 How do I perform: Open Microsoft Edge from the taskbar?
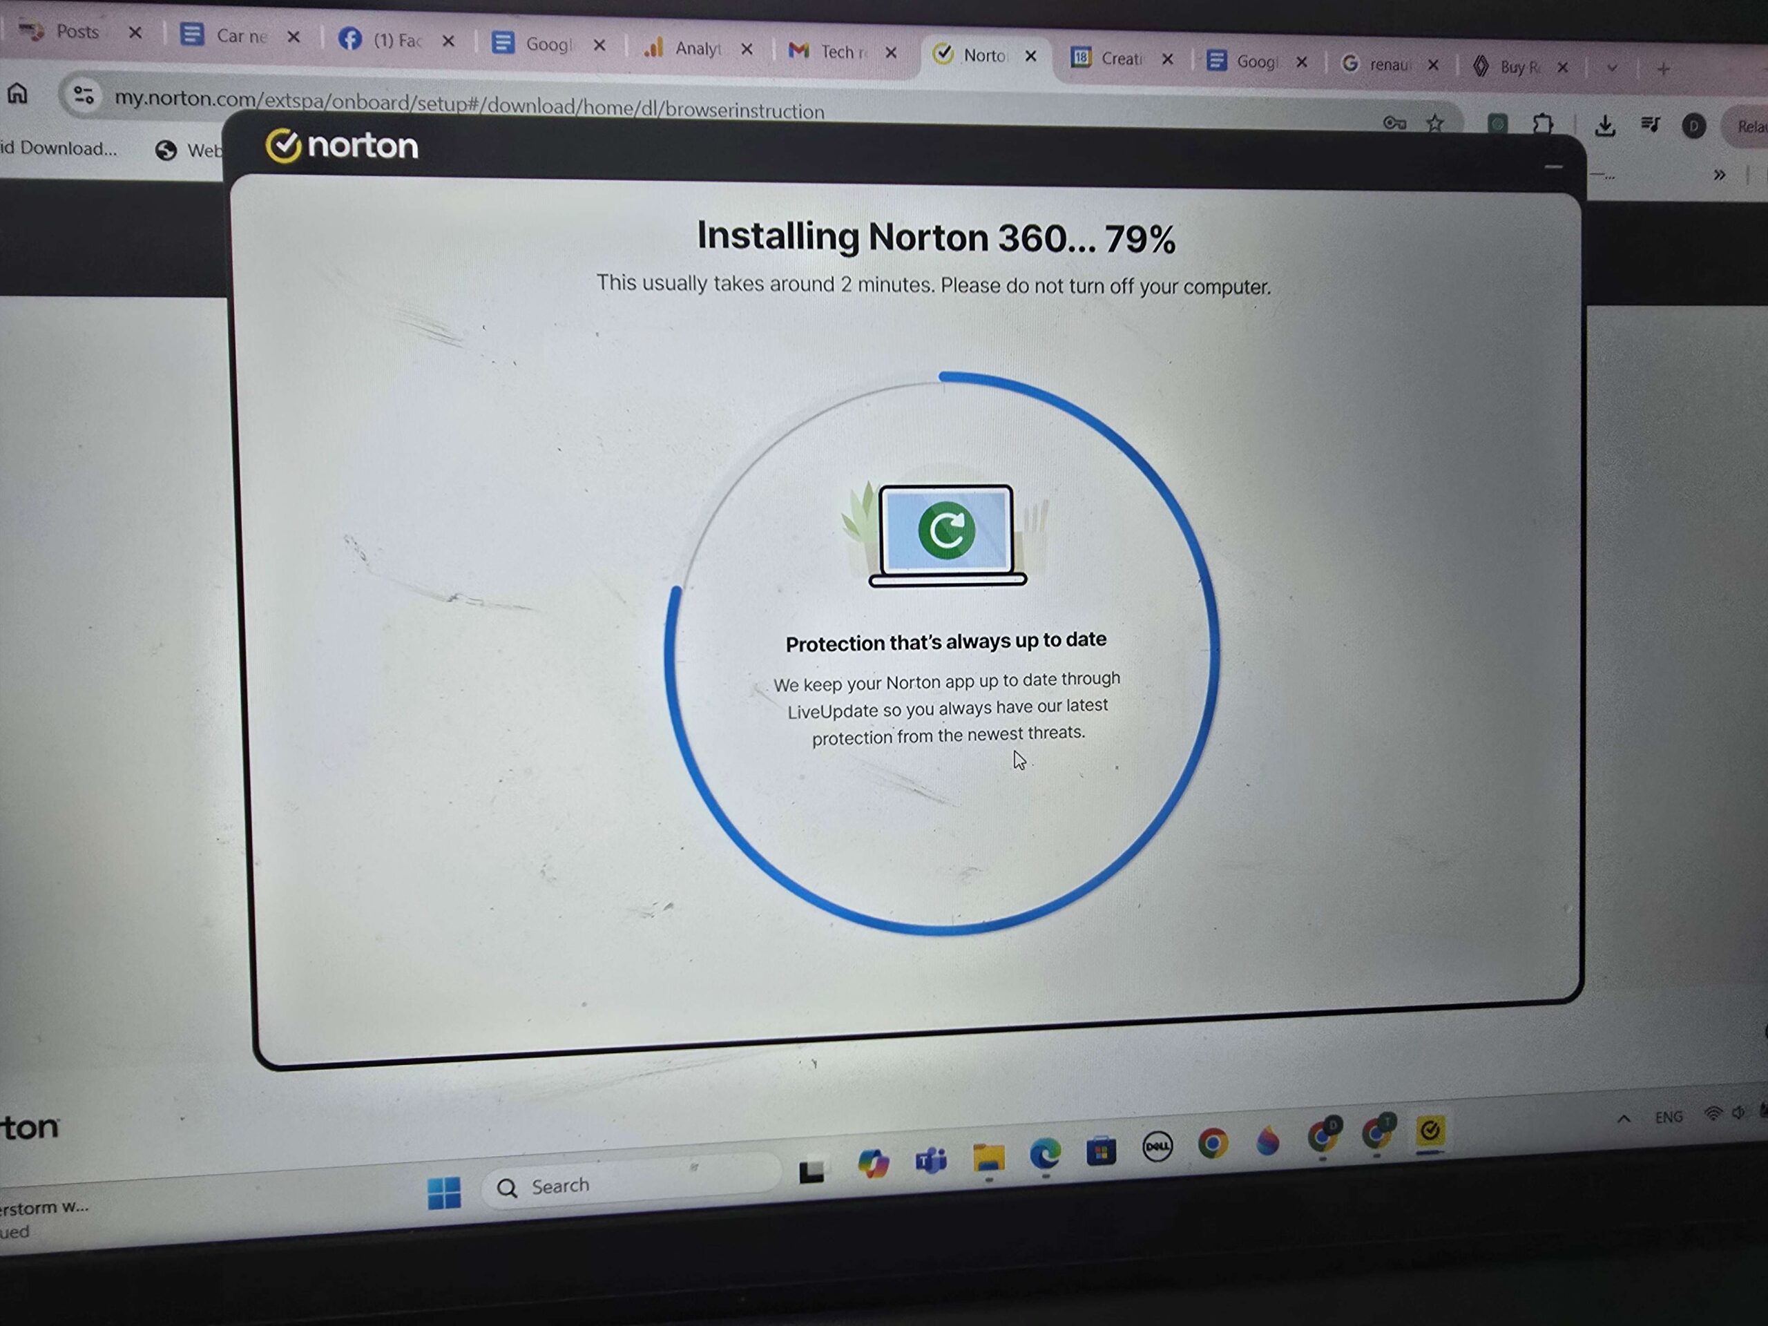(1045, 1153)
